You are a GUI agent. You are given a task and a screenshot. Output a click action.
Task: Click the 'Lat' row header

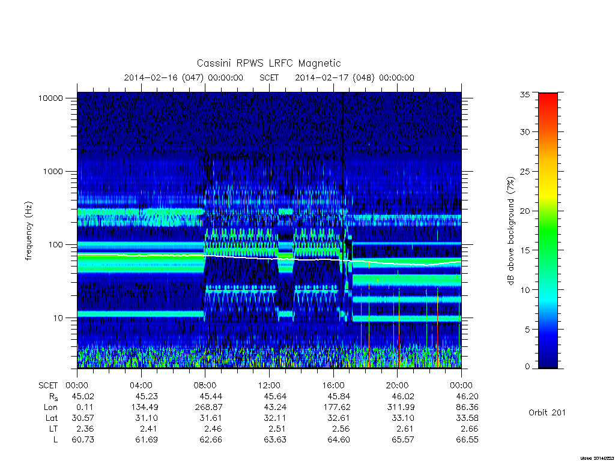52,418
